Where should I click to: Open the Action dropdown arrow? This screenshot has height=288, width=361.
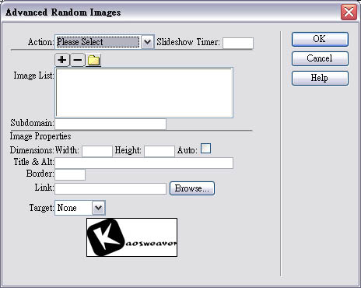coord(147,42)
